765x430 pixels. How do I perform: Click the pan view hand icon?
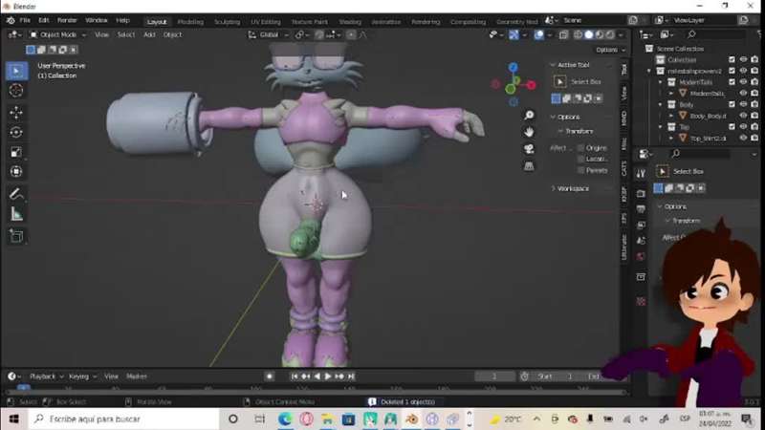pyautogui.click(x=529, y=132)
